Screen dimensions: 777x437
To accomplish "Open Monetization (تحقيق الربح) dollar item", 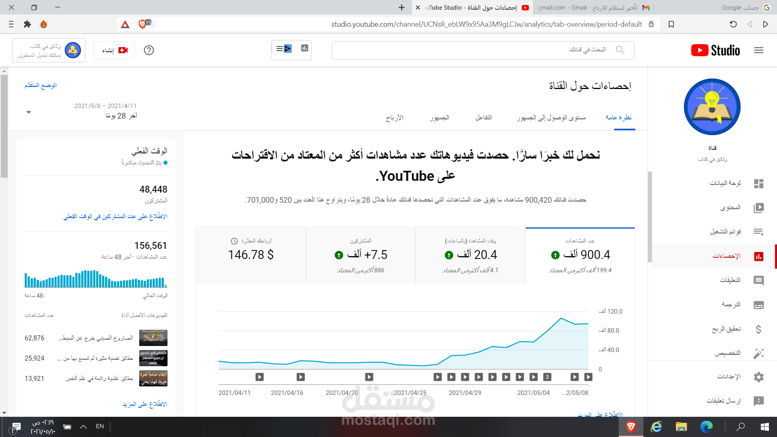I will point(714,329).
